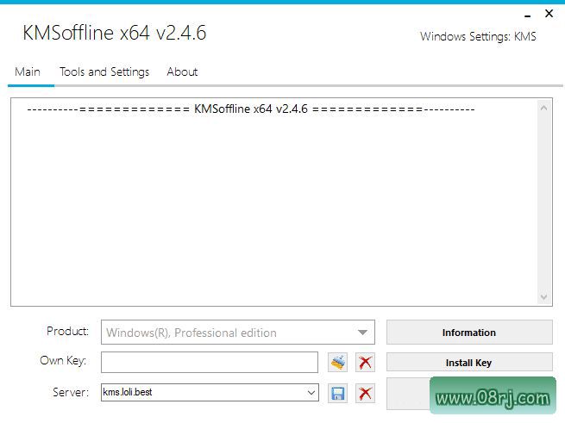
Task: Open the Tools and Settings tab
Action: point(104,72)
